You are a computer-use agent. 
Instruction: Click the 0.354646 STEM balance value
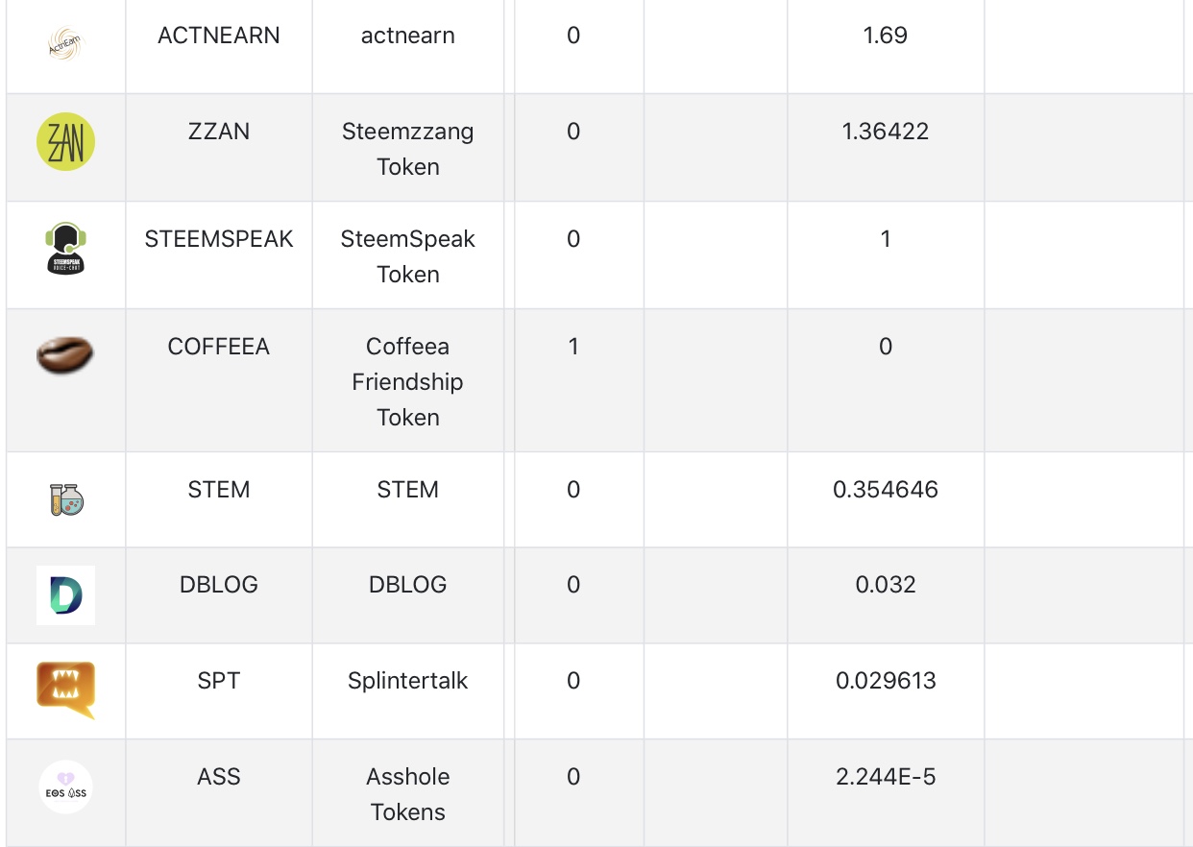click(x=885, y=490)
